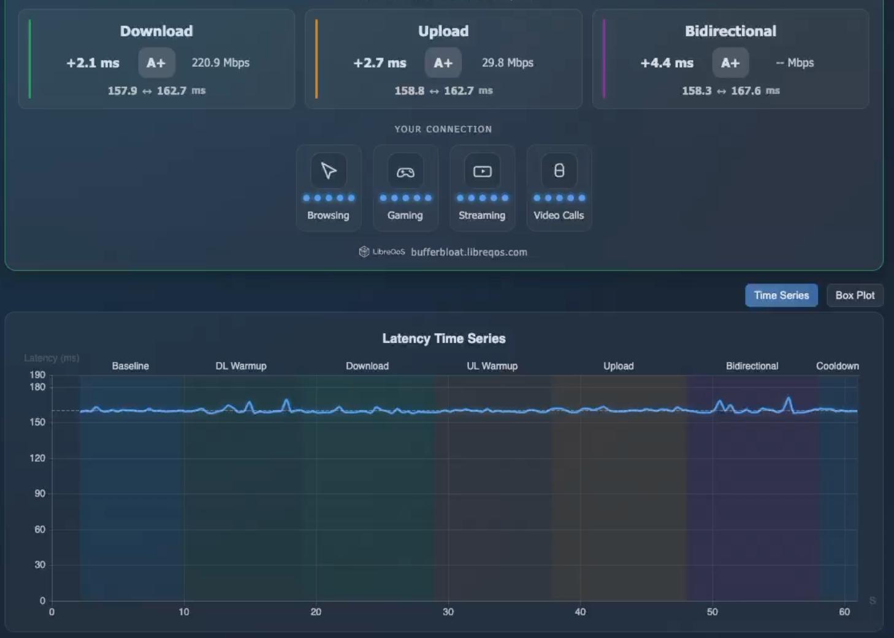Click the Cooldown phase label
894x638 pixels.
(x=837, y=366)
